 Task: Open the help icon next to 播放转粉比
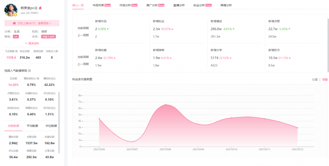tap(38, 79)
